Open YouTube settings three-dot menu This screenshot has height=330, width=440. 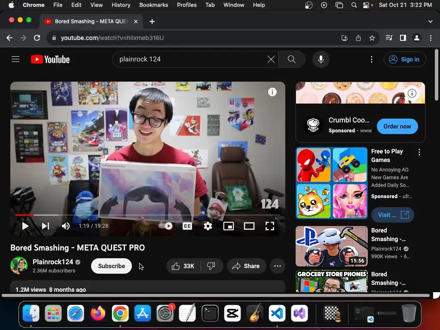[372, 59]
